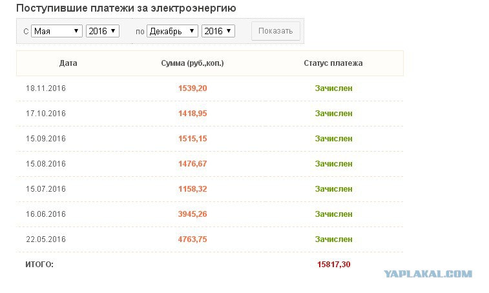Click the 4763,75 payment amount
Image resolution: width=489 pixels, height=293 pixels.
tap(192, 239)
